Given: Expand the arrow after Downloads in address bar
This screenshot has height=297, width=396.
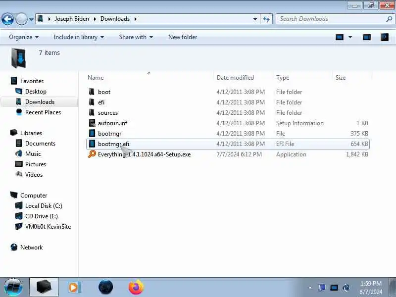Looking at the screenshot, I should [136, 19].
